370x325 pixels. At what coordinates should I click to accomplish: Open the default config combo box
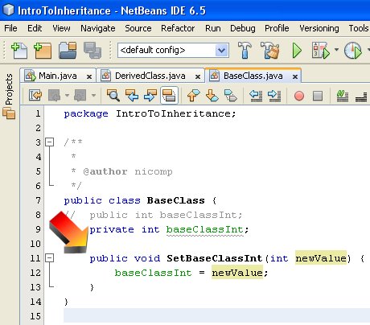coord(173,50)
